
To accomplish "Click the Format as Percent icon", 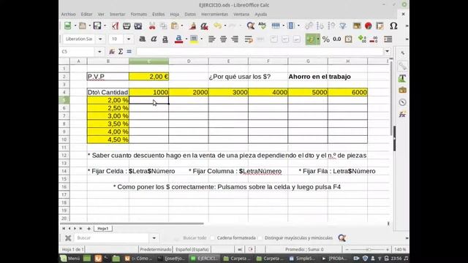I will click(x=326, y=39).
